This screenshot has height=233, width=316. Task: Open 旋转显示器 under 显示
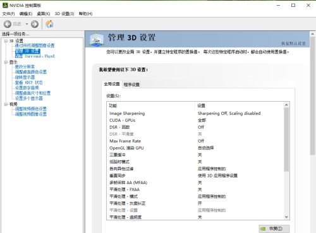coord(25,77)
